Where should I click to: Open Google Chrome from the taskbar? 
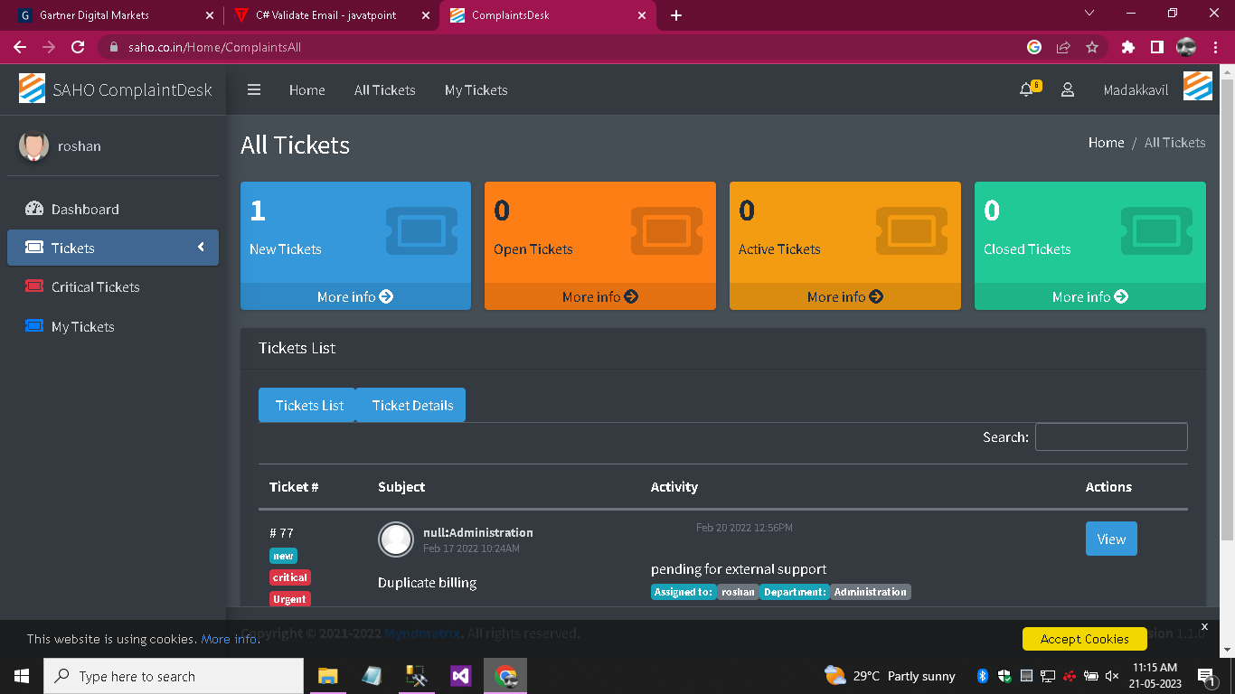(x=504, y=675)
